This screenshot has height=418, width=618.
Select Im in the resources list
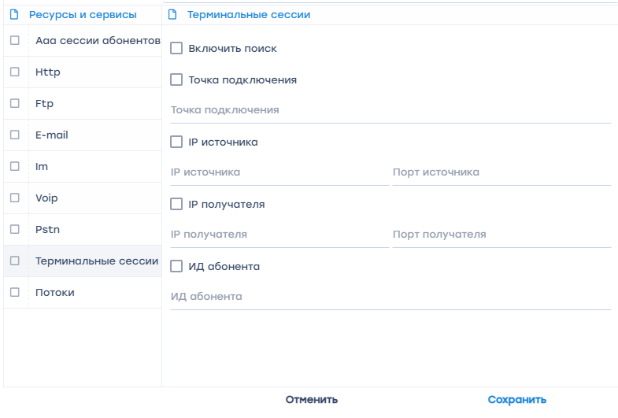[x=42, y=167]
